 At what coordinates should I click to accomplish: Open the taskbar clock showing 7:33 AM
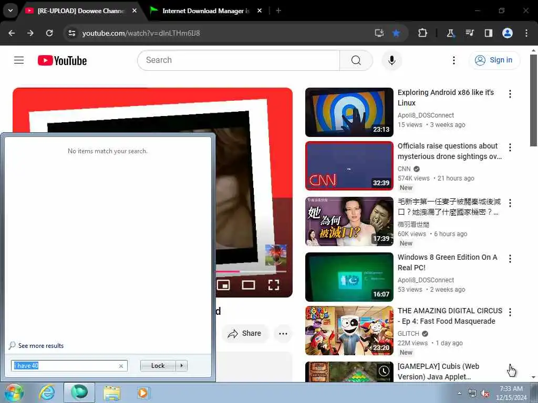pos(511,393)
